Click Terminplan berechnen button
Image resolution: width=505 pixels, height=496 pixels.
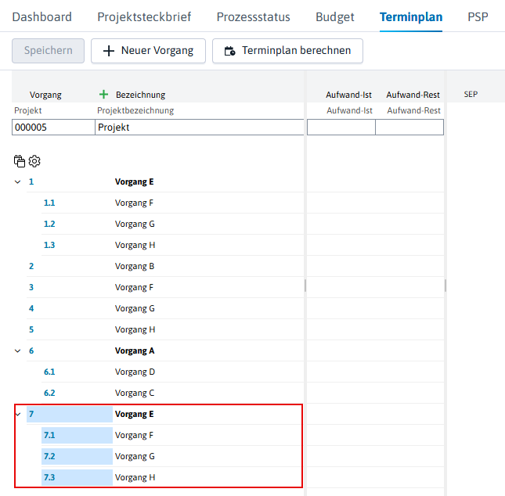point(287,51)
